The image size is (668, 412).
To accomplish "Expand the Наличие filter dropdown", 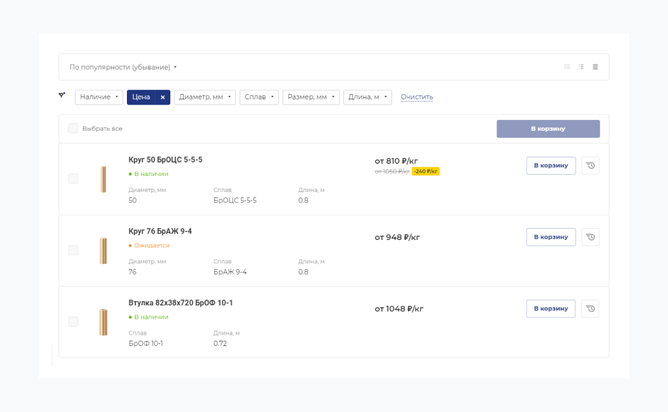I will [x=99, y=97].
